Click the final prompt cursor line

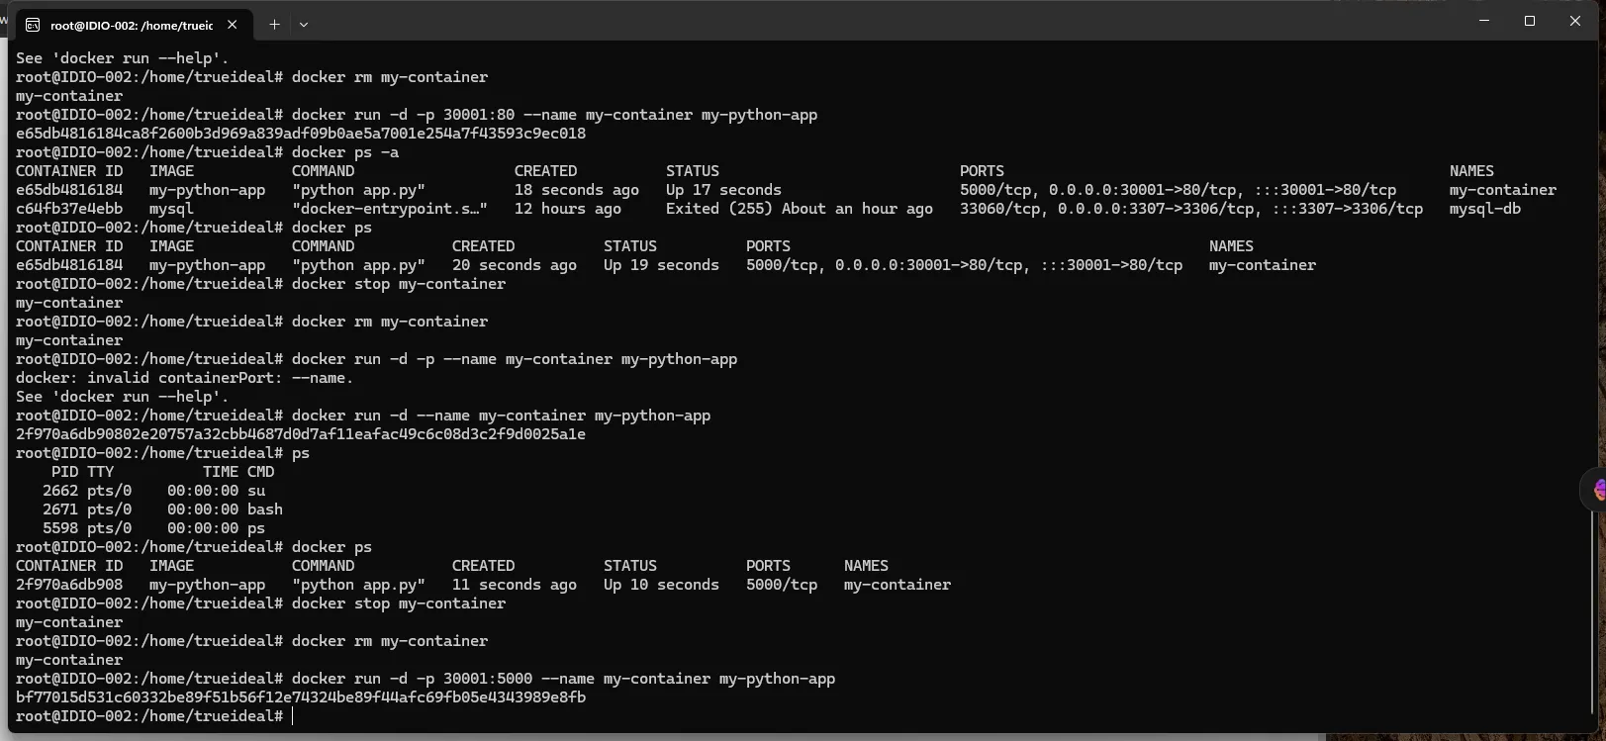[154, 716]
